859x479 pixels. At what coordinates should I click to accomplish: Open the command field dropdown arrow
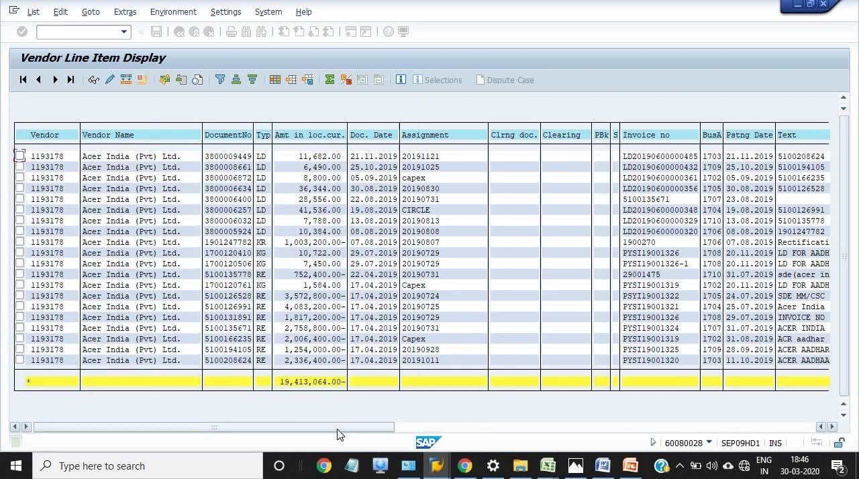click(123, 32)
